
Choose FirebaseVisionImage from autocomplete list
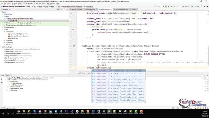click(119, 73)
